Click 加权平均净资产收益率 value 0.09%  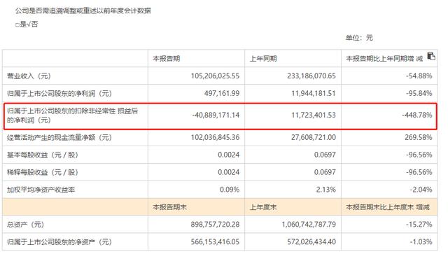tap(230, 190)
